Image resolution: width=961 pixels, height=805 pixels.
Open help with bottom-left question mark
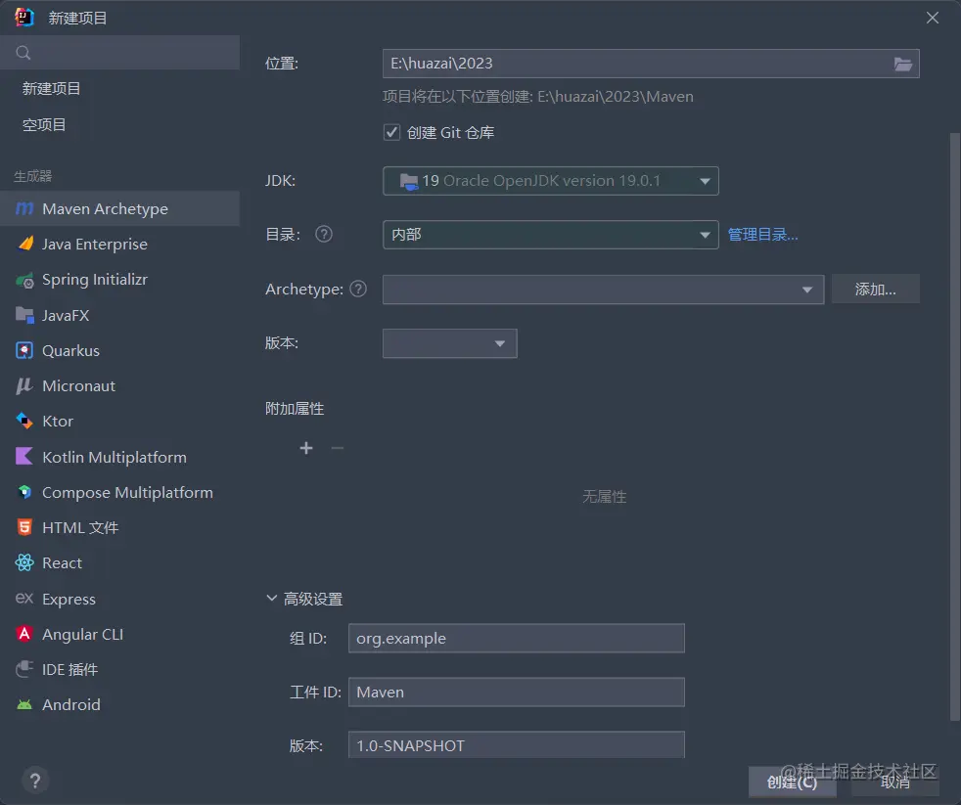click(35, 781)
